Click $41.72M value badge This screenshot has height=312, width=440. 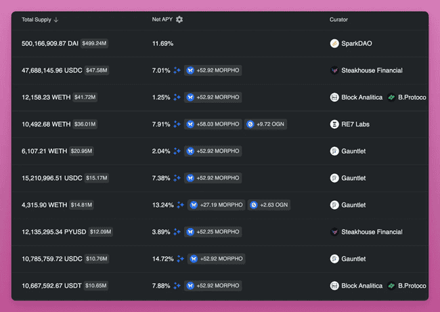pos(85,97)
